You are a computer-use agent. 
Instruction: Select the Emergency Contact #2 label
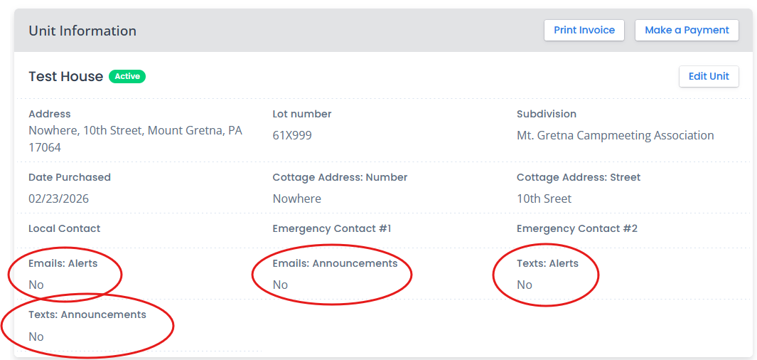pyautogui.click(x=576, y=228)
